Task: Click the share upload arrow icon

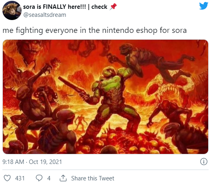Action: click(x=63, y=178)
